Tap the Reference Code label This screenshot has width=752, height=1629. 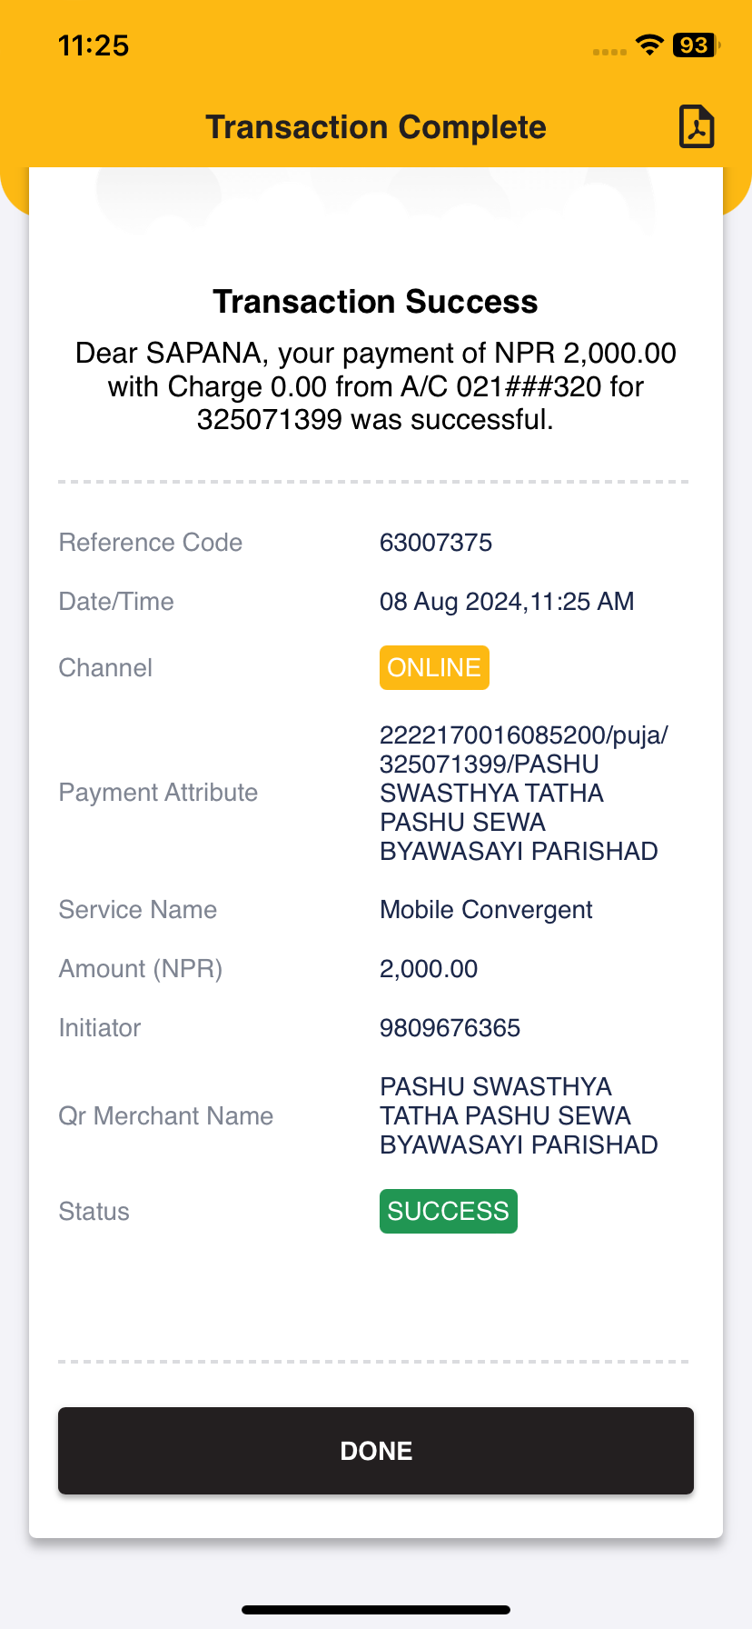coord(151,543)
